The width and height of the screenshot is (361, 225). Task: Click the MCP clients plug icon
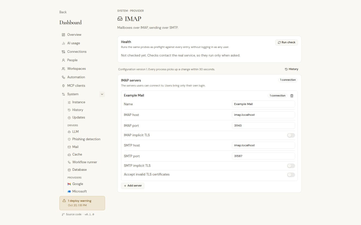click(63, 86)
